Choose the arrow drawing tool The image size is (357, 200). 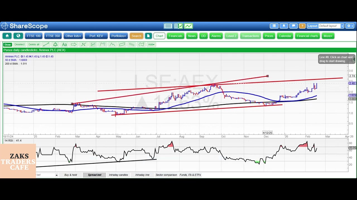(x=74, y=44)
